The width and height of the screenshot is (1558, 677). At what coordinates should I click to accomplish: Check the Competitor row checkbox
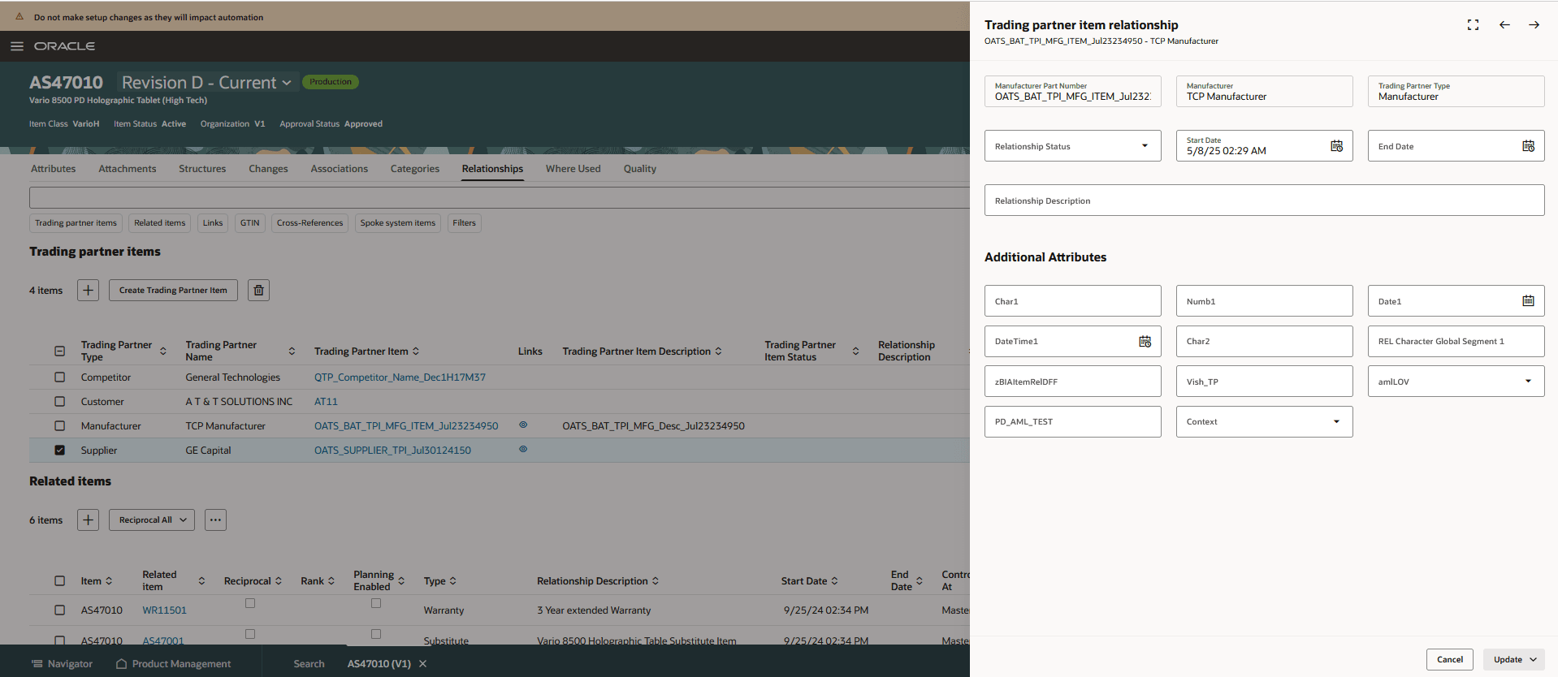59,377
